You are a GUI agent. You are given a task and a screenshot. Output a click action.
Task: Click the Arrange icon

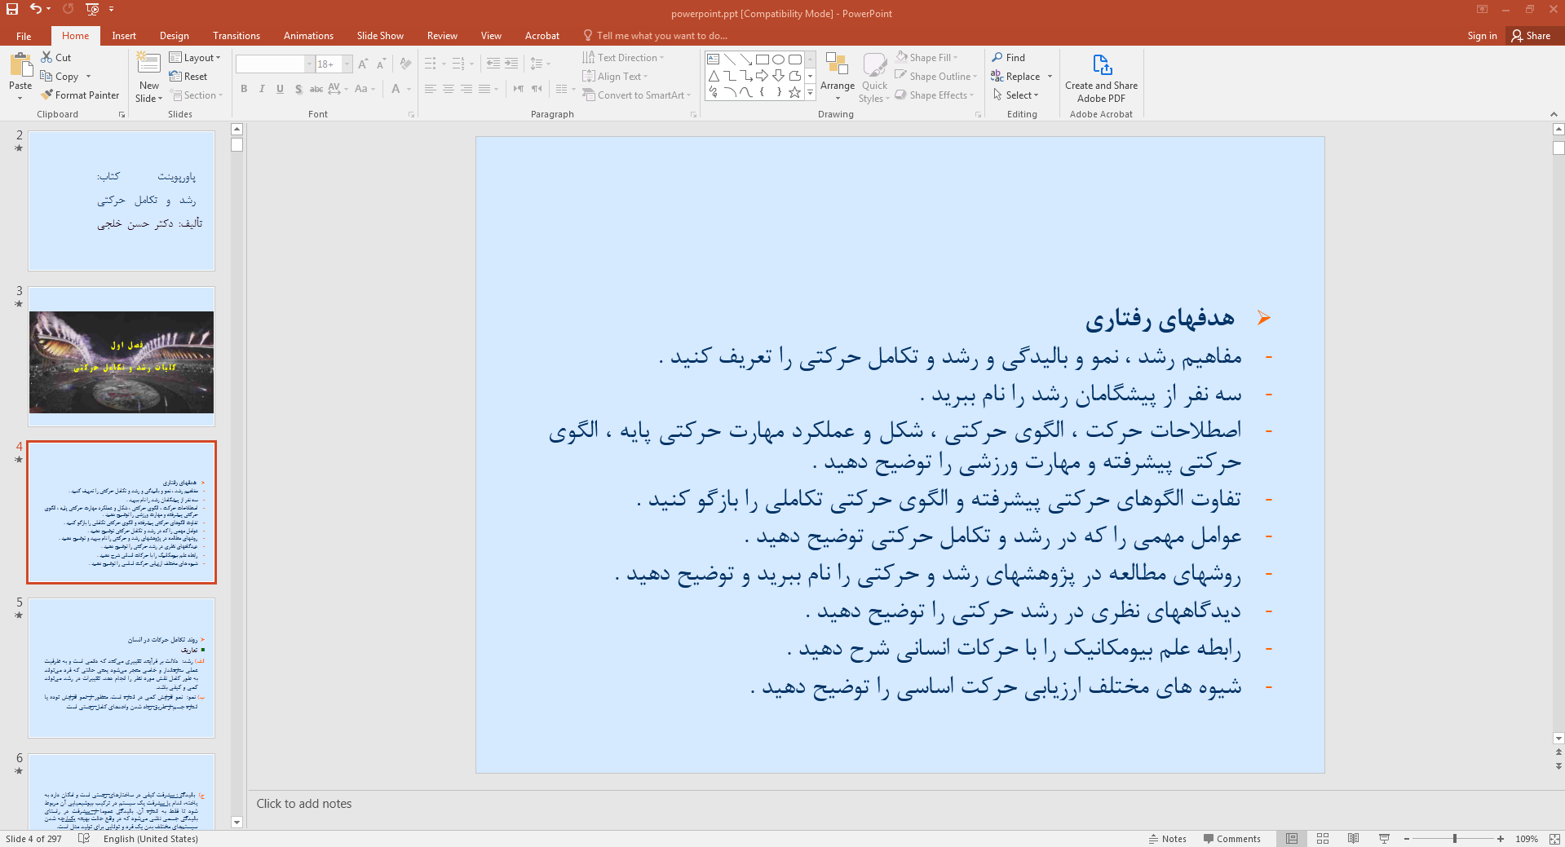(x=837, y=64)
